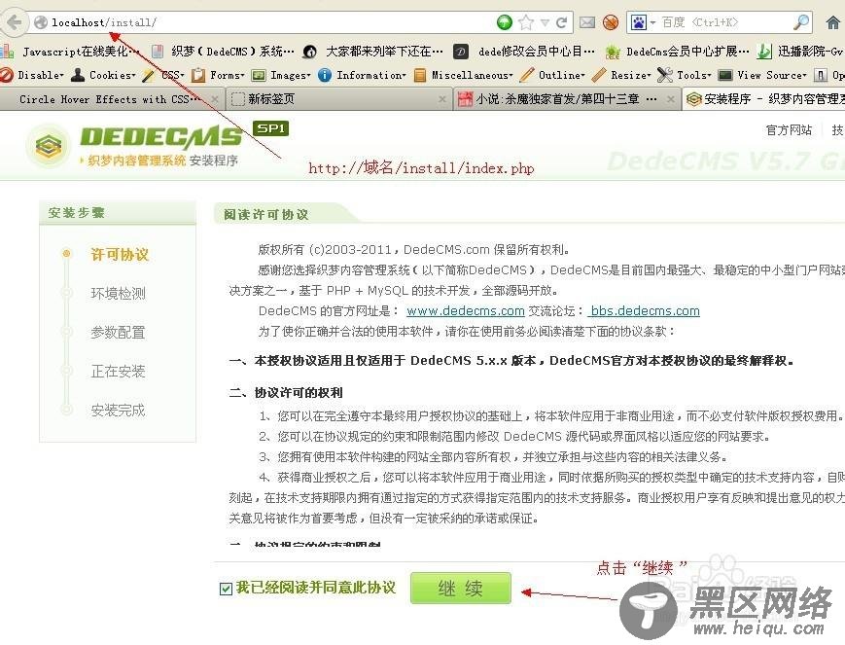Bookmark this page with the star icon
845x645 pixels.
526,22
